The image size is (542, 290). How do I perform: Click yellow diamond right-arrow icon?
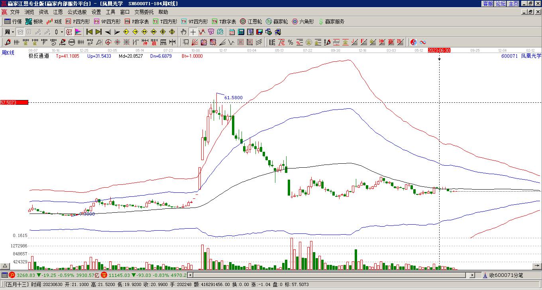point(135,32)
